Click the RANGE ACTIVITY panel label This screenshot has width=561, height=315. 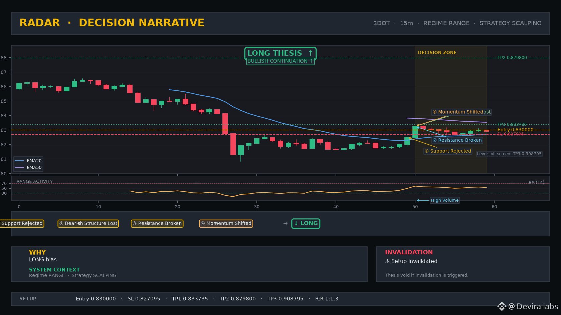(x=35, y=181)
